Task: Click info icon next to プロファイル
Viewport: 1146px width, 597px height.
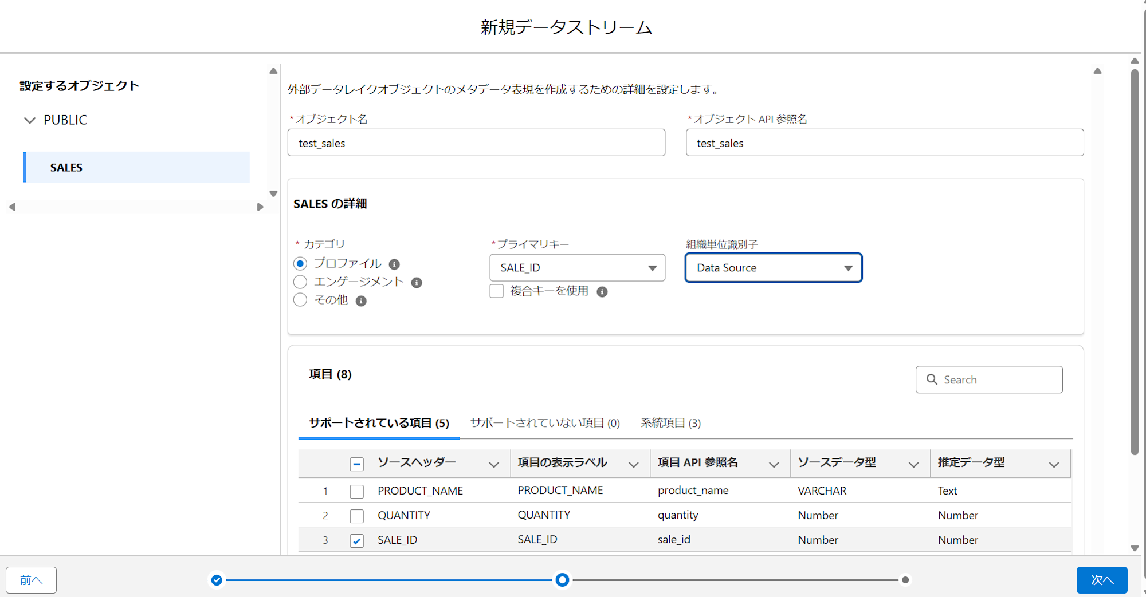Action: (x=394, y=264)
